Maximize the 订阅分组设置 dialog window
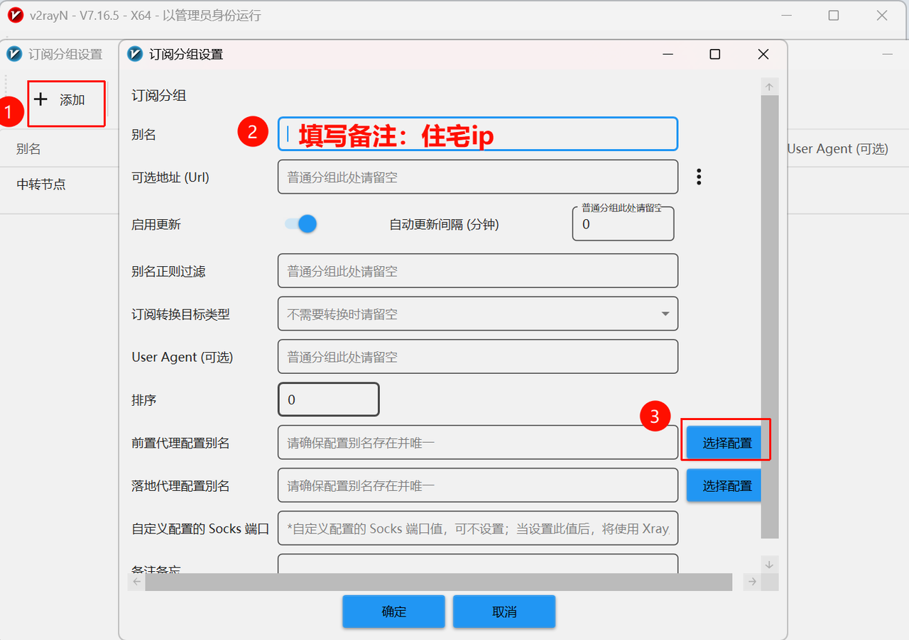This screenshot has height=640, width=909. pyautogui.click(x=715, y=54)
